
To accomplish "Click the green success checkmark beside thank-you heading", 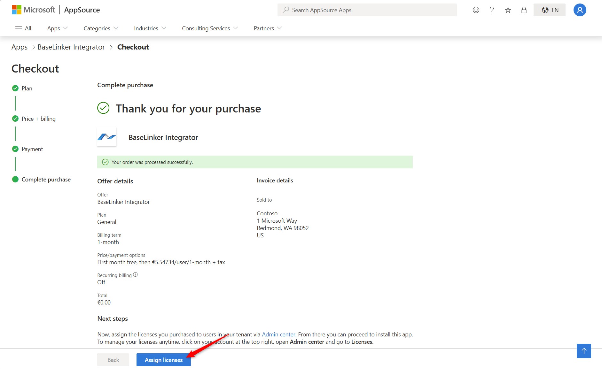I will 103,108.
